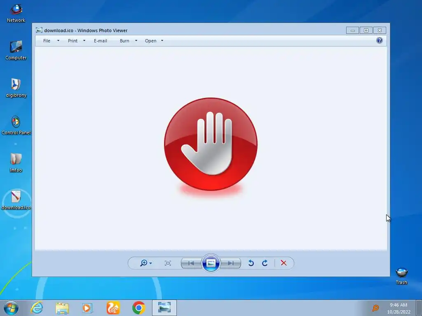Viewport: 422px width, 316px height.
Task: Launch Internet Explorer from taskbar
Action: pyautogui.click(x=37, y=308)
